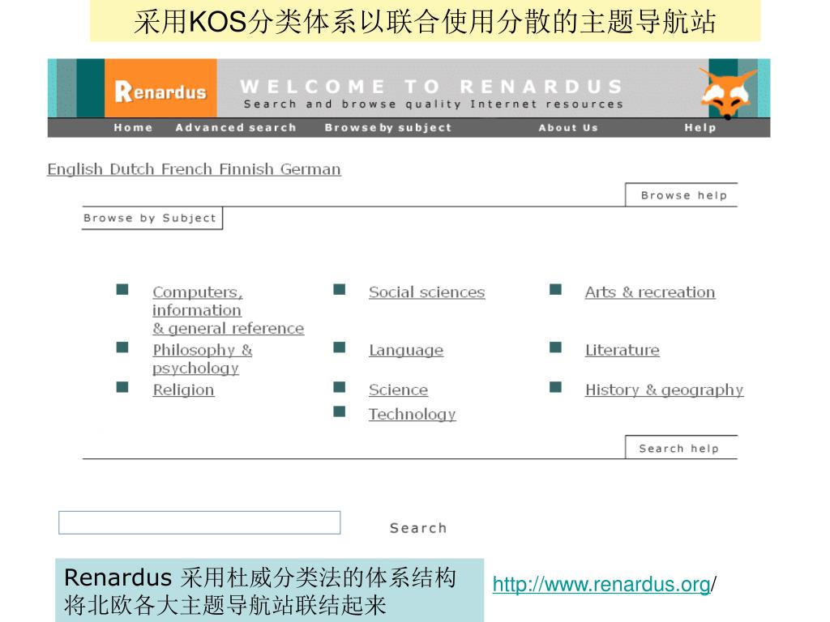This screenshot has height=622, width=830.
Task: Click bullet square beside History & geography
Action: click(x=555, y=386)
